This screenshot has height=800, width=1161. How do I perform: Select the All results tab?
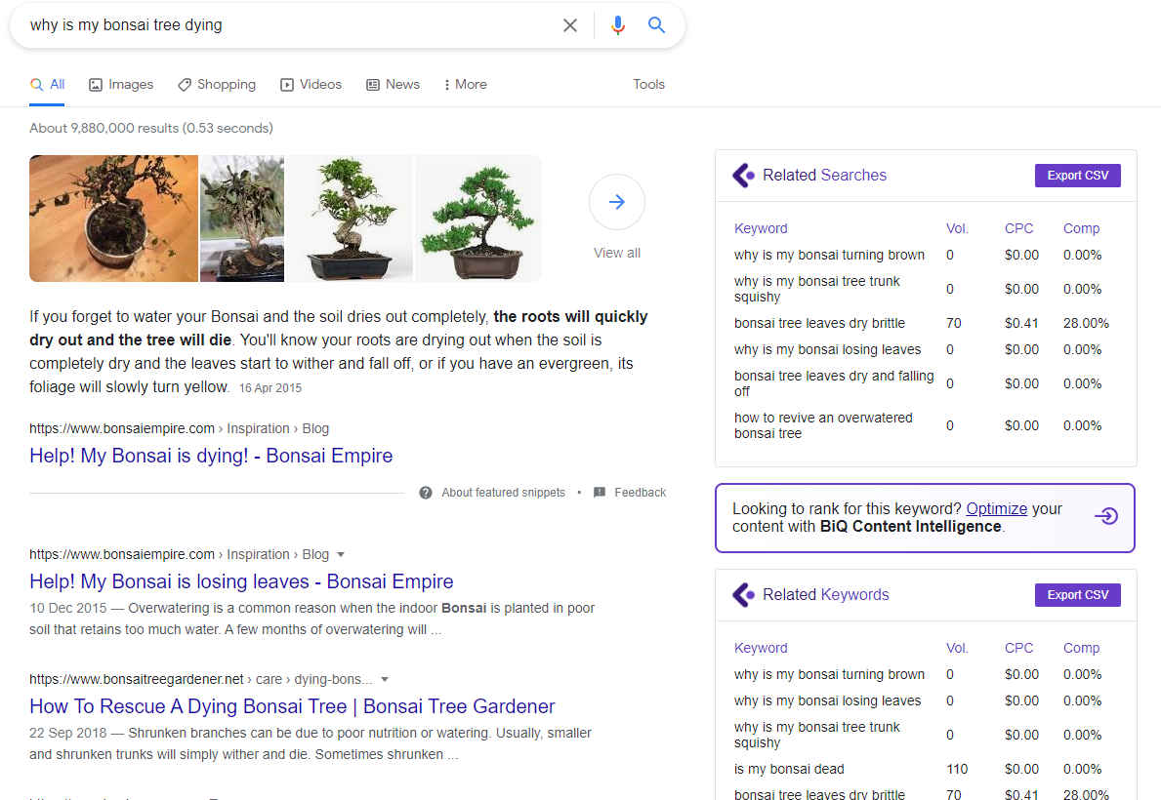tap(48, 84)
